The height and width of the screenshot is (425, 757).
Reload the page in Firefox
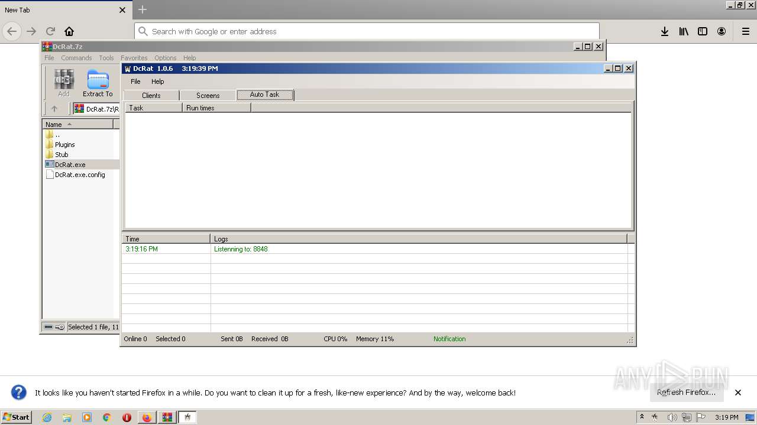[x=50, y=31]
